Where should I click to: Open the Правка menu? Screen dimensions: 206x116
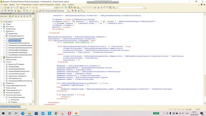(12, 5)
